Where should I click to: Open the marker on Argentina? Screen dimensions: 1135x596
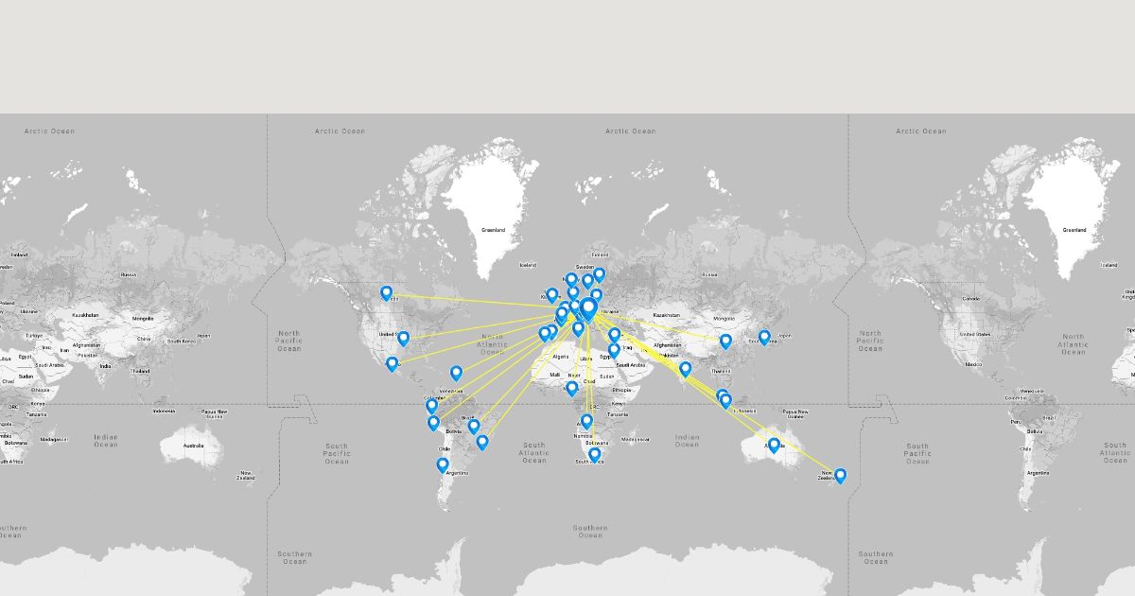pyautogui.click(x=442, y=465)
